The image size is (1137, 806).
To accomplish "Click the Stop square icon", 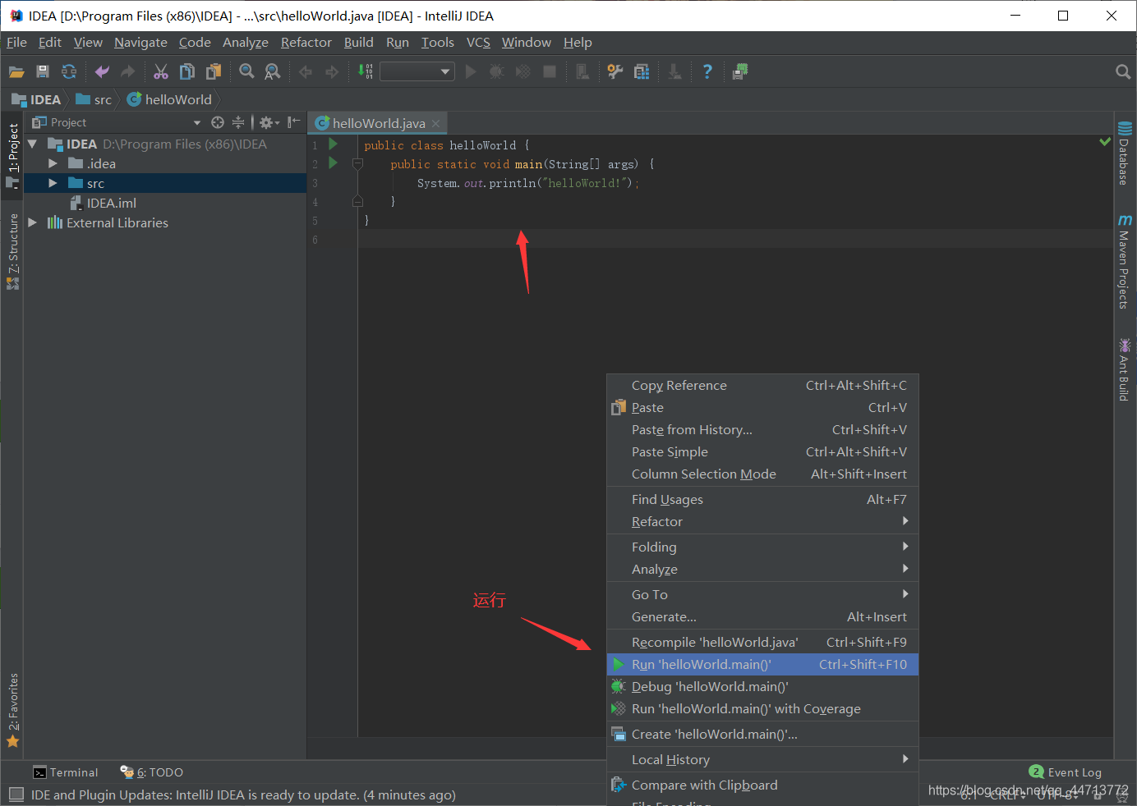I will (550, 72).
